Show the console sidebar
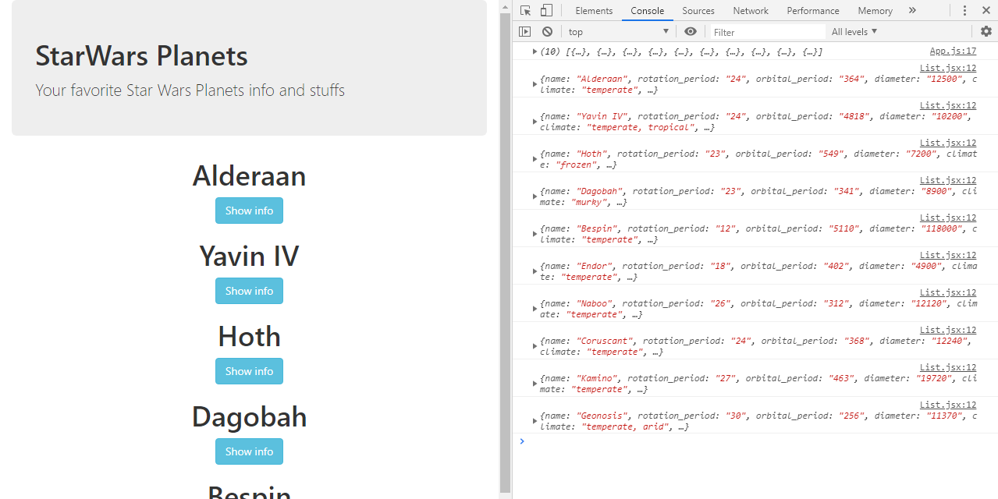Viewport: 998px width, 499px height. [524, 31]
